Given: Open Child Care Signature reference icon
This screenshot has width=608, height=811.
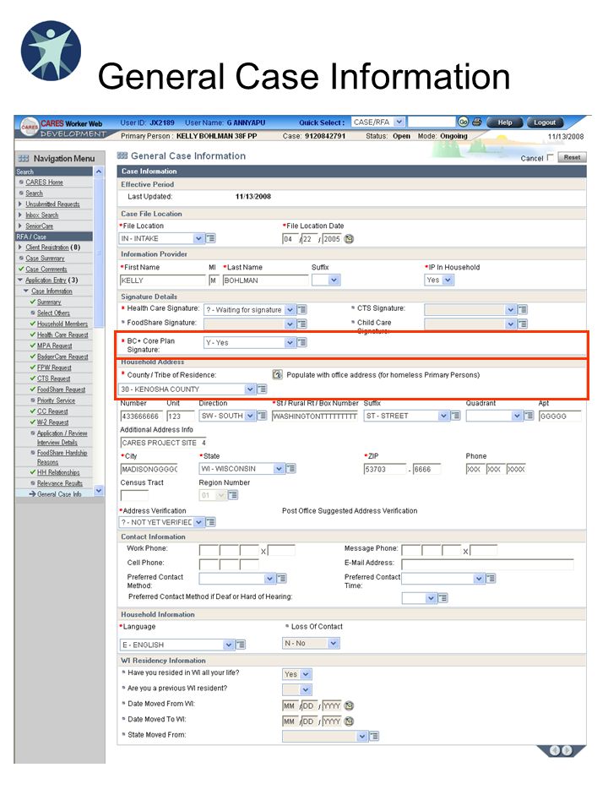Looking at the screenshot, I should (523, 324).
